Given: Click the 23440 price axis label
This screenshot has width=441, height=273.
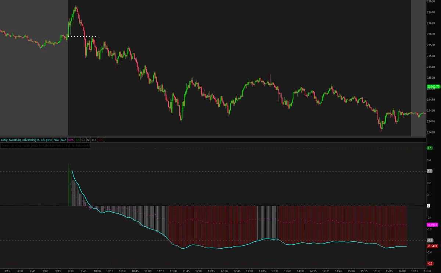Looking at the screenshot, I should pos(431,121).
